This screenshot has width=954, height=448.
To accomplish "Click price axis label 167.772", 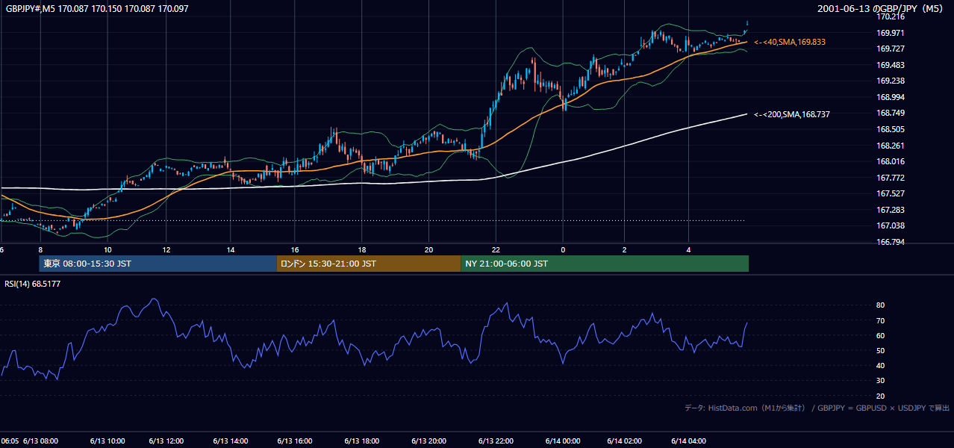I will pos(891,178).
